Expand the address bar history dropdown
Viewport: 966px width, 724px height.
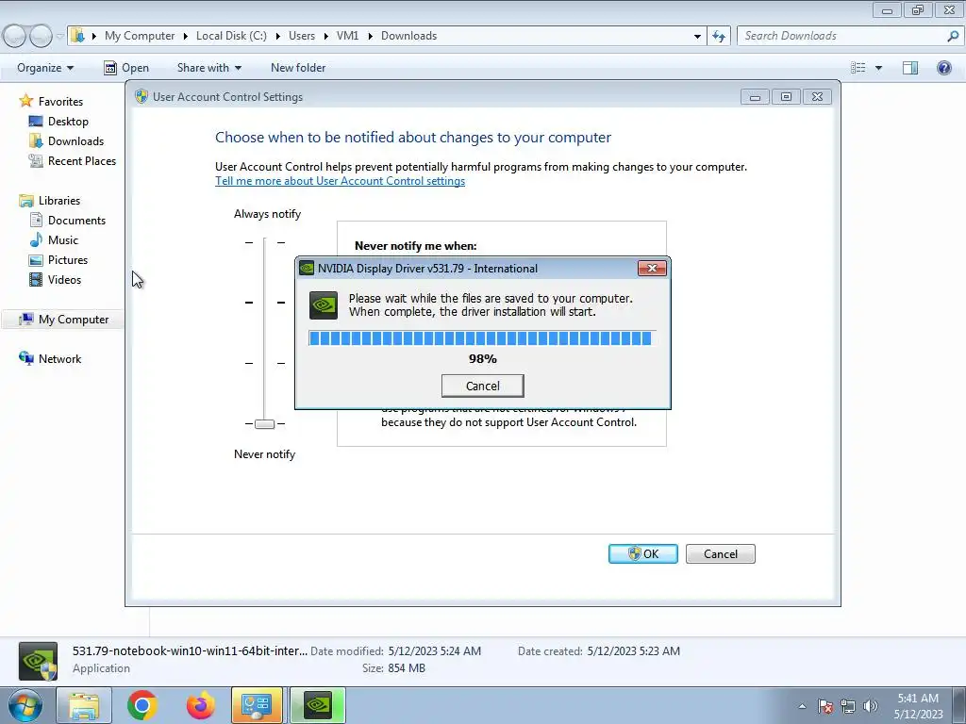697,36
